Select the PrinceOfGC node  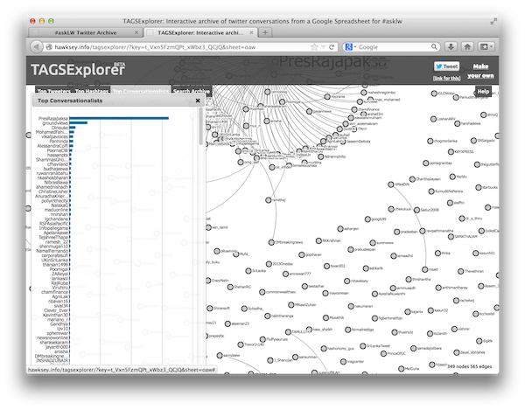pos(384,353)
